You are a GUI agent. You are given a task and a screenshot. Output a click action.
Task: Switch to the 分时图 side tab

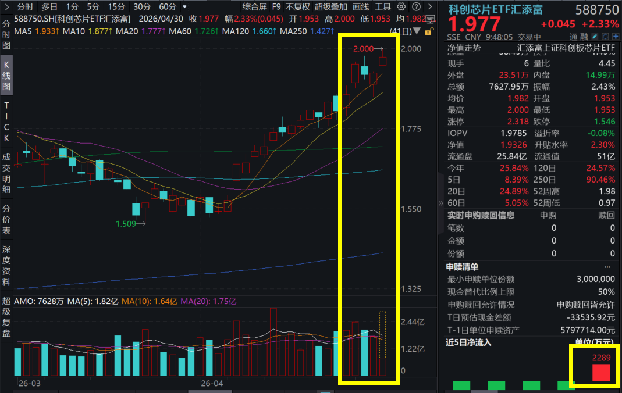click(x=6, y=35)
